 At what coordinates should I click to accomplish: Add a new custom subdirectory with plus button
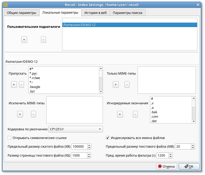pos(24,39)
